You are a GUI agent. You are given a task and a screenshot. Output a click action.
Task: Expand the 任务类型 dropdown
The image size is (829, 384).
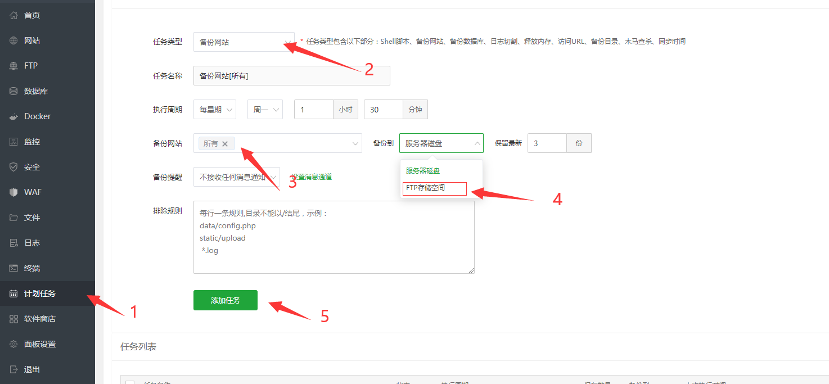(x=244, y=42)
